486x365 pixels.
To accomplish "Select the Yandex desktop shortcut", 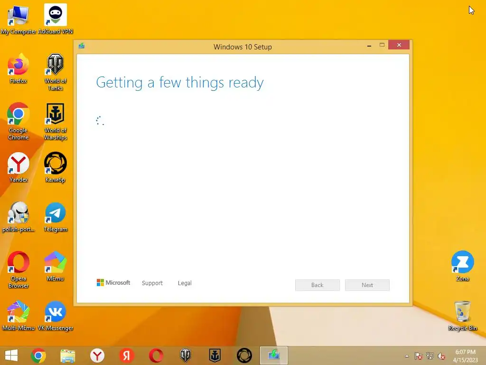I will tap(19, 167).
